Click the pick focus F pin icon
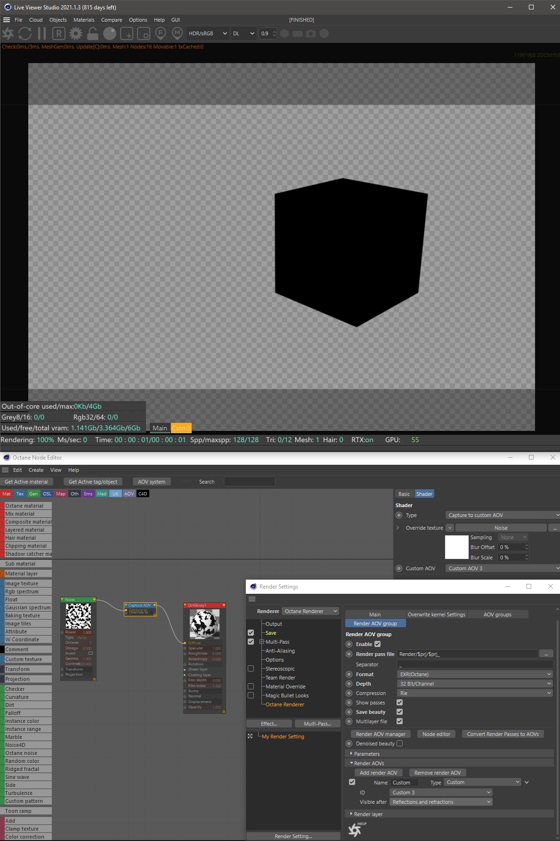560x841 pixels. (161, 33)
